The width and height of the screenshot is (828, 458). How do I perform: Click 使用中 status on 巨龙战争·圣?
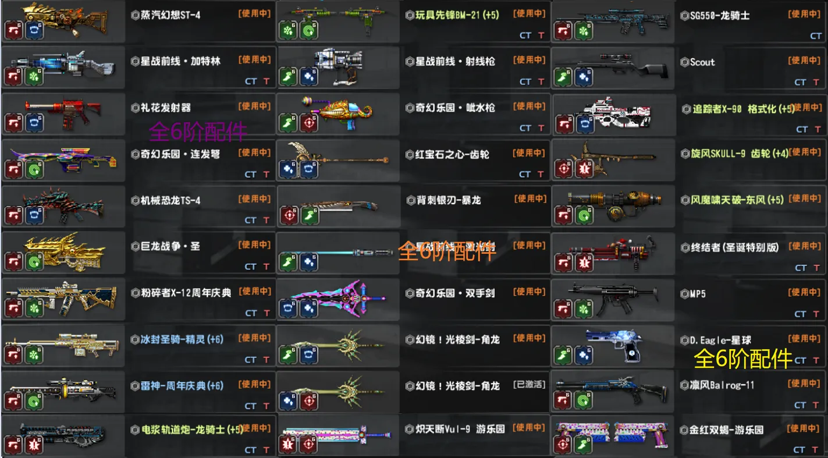254,245
